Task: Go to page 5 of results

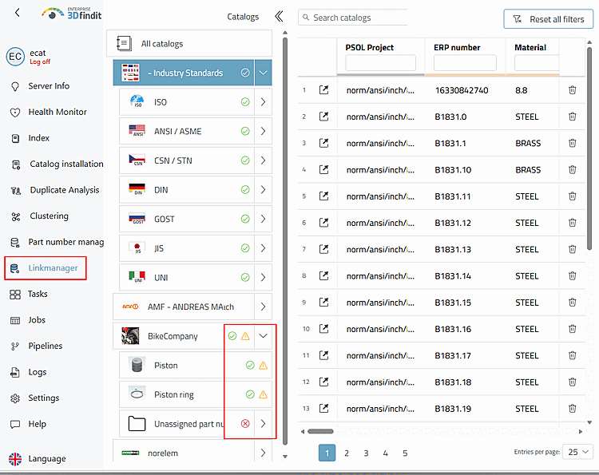Action: [x=405, y=453]
